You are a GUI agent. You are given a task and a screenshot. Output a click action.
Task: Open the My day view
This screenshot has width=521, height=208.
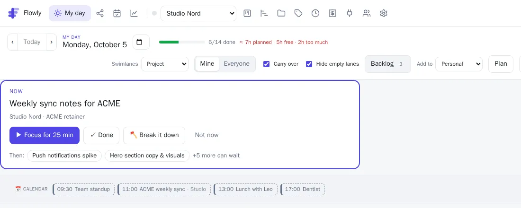(x=70, y=13)
